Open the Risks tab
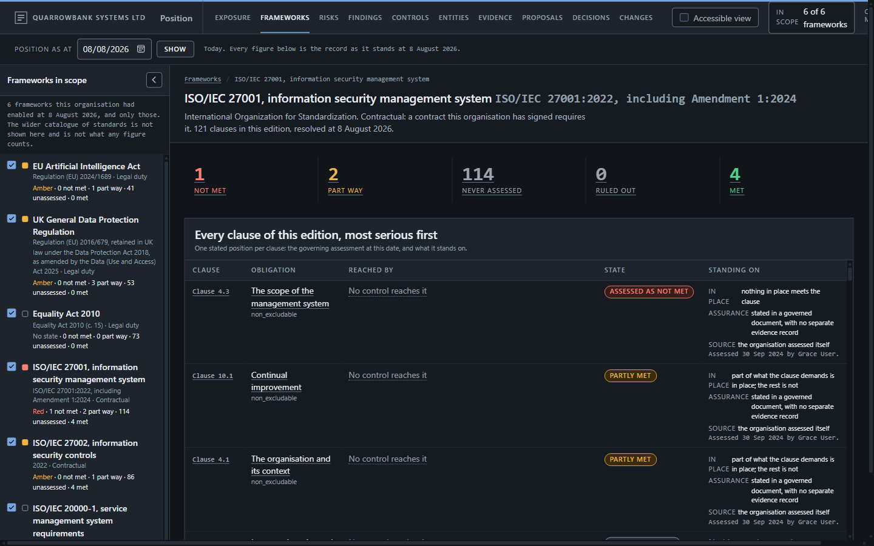 click(x=329, y=18)
